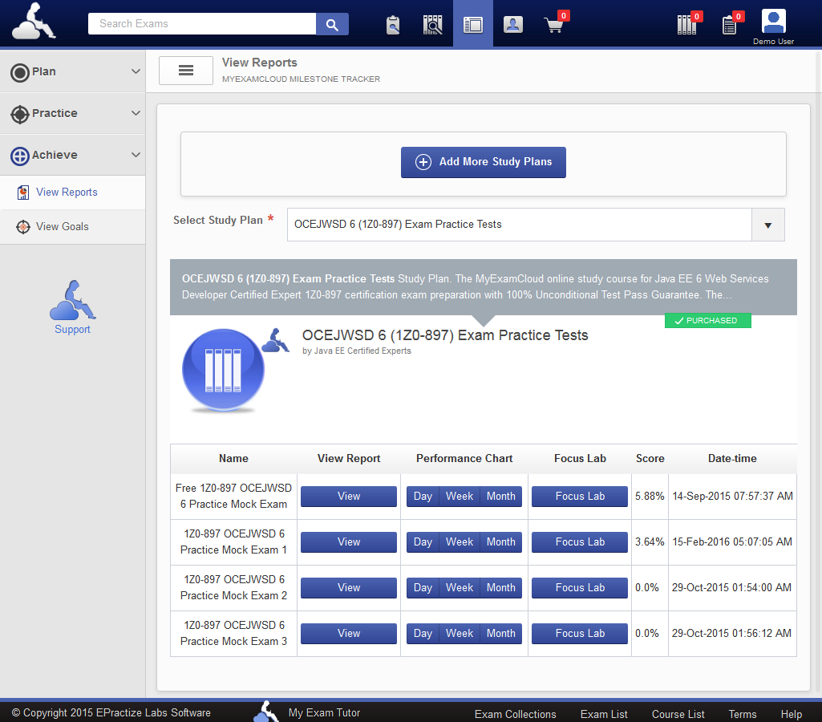Click the search magnifier button
This screenshot has height=722, width=822.
pos(332,24)
